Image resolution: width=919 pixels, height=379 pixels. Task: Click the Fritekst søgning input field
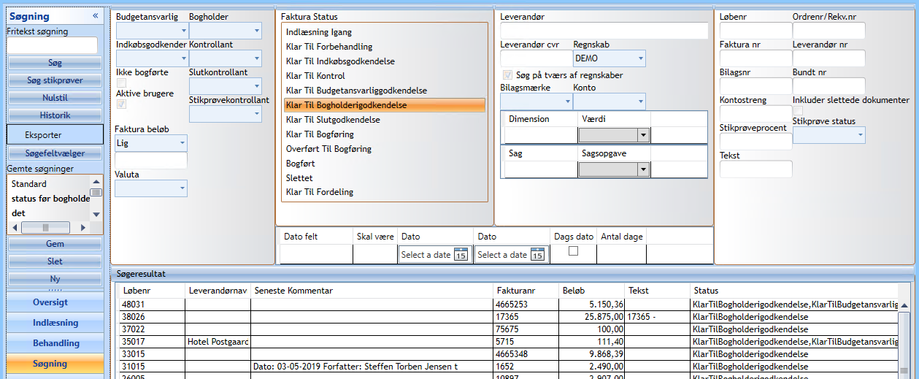52,45
